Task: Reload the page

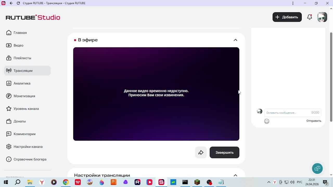Action: [18, 3]
